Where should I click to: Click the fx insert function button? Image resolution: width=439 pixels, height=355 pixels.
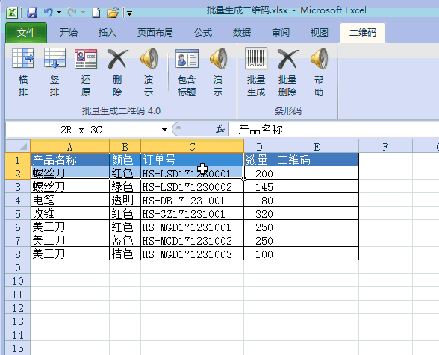tap(220, 129)
